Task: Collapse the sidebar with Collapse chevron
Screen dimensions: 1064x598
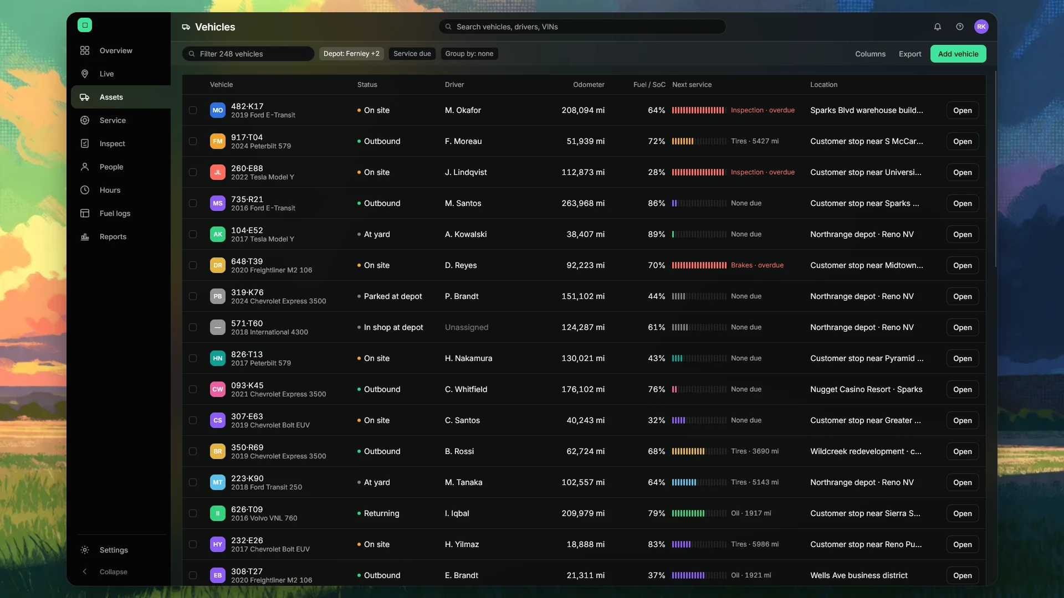Action: coord(85,572)
